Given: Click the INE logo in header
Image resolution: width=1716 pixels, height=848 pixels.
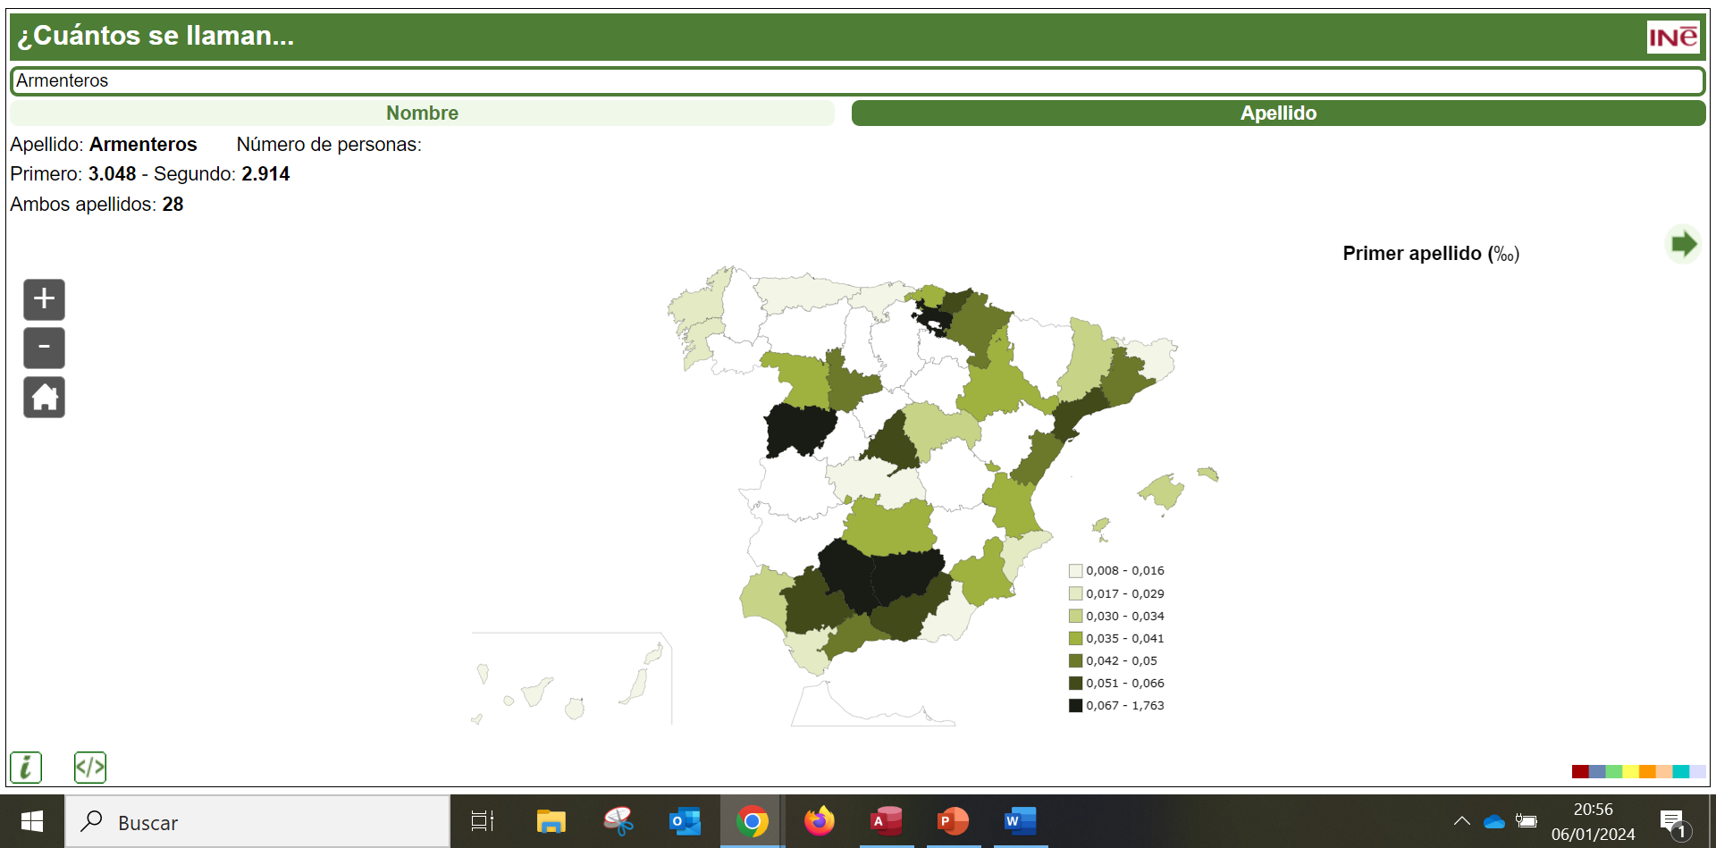Looking at the screenshot, I should tap(1672, 37).
